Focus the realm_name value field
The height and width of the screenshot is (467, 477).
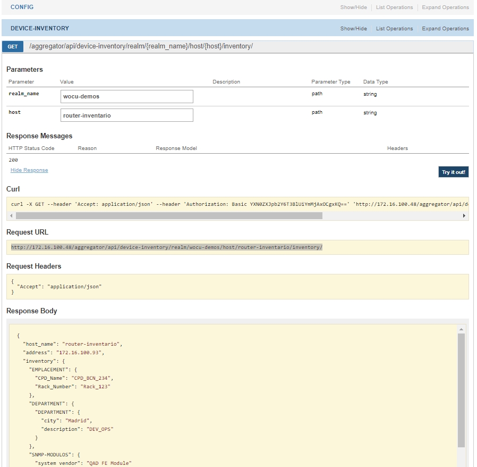pyautogui.click(x=127, y=96)
